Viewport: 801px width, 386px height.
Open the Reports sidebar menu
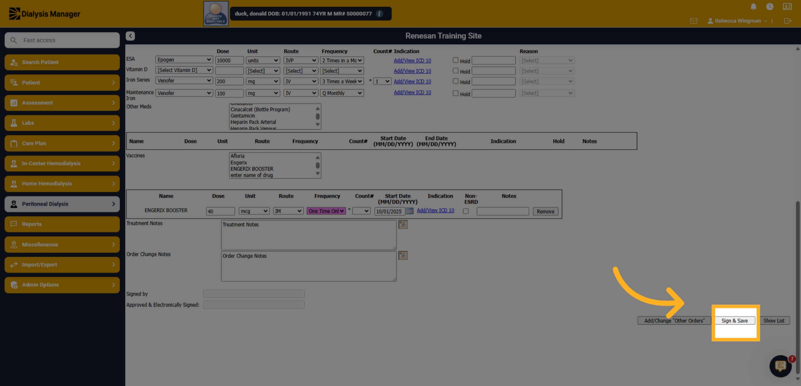tap(62, 224)
